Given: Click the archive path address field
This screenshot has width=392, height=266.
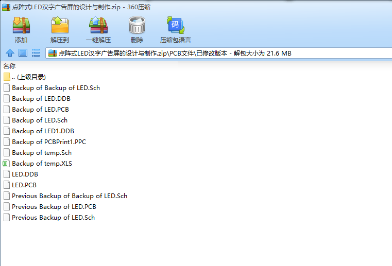Looking at the screenshot, I should 218,53.
